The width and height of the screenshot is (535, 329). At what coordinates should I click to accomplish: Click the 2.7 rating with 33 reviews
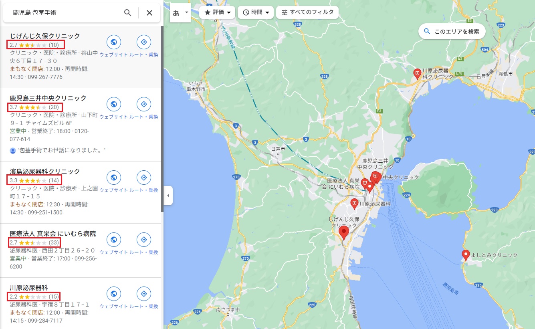(x=34, y=242)
